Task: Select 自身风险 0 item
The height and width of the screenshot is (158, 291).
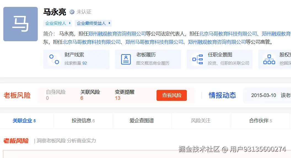Action: (56, 95)
